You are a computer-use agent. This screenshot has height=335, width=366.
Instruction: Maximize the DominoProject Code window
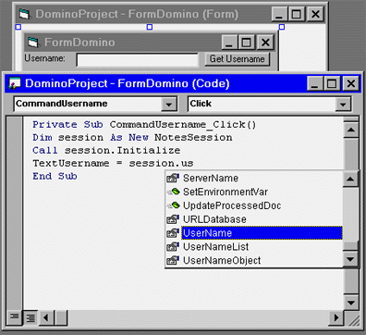click(x=332, y=83)
